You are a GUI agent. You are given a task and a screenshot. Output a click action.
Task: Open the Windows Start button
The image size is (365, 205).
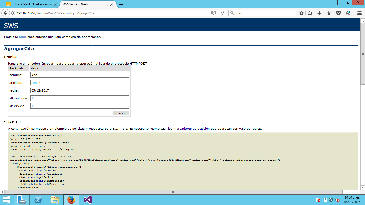click(6, 200)
